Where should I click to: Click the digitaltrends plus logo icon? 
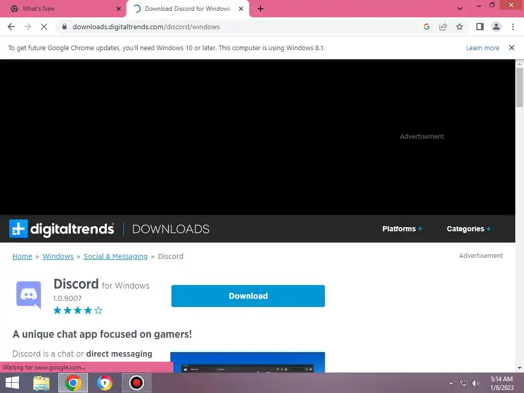point(18,229)
